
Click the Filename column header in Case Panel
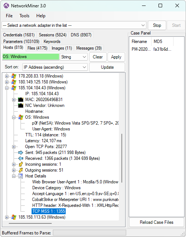pos(140,42)
